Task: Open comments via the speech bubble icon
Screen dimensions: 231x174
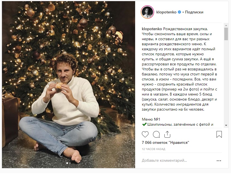Action: point(156,134)
